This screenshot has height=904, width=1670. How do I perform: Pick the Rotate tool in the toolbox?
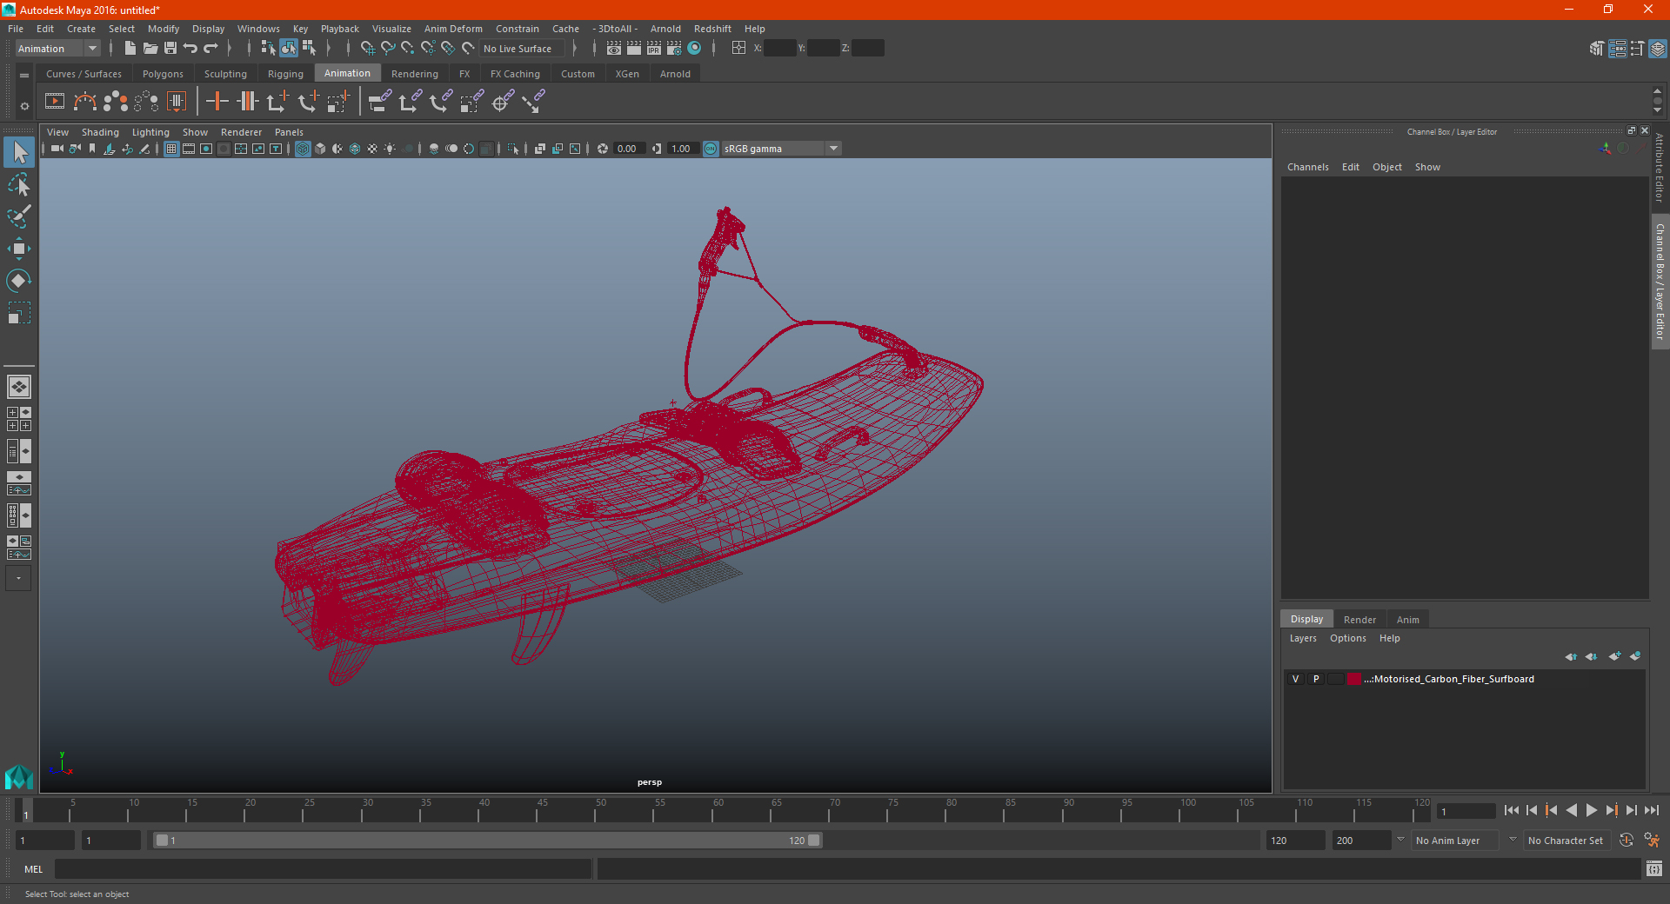click(x=18, y=280)
